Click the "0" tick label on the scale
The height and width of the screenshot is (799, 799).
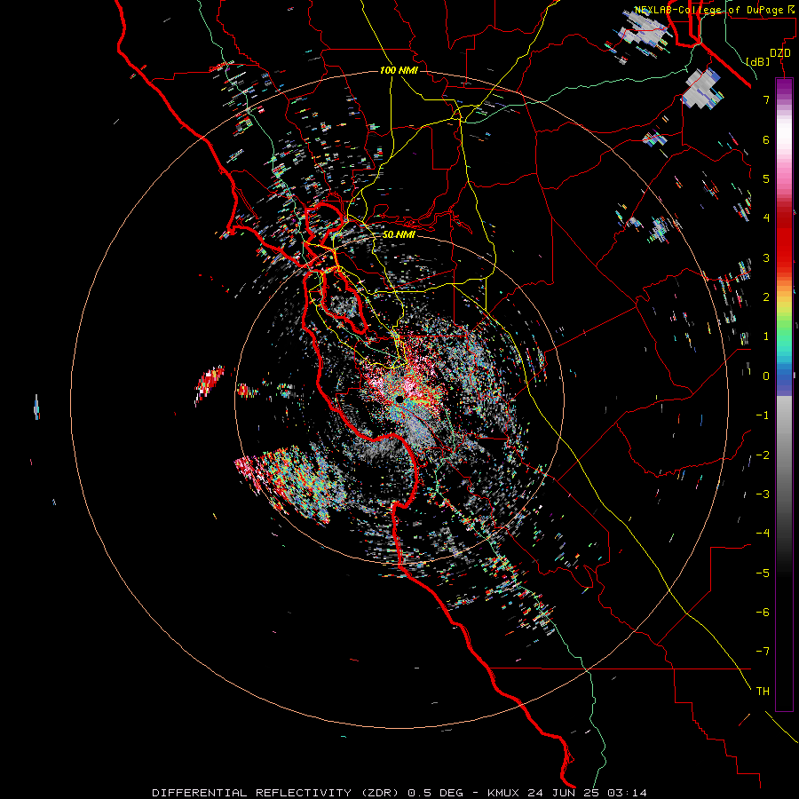(766, 376)
